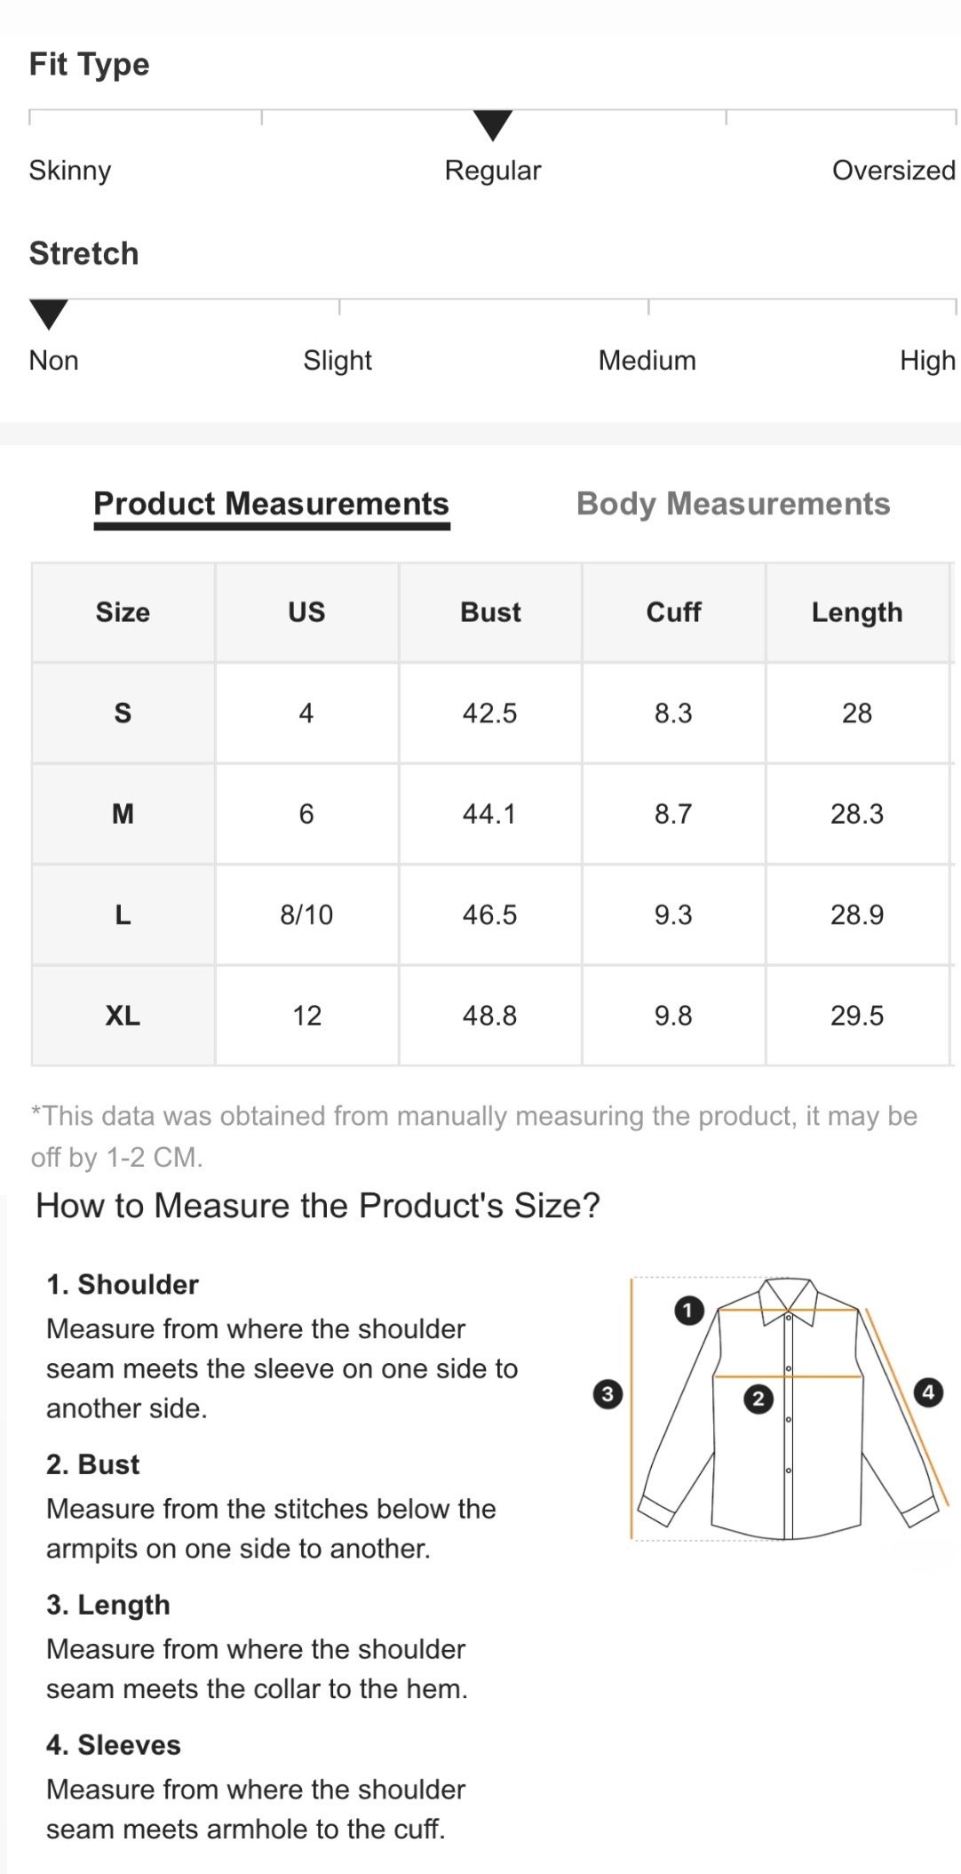Click the numbered circle 1 shoulder marker
The height and width of the screenshot is (1874, 961).
(x=689, y=1311)
